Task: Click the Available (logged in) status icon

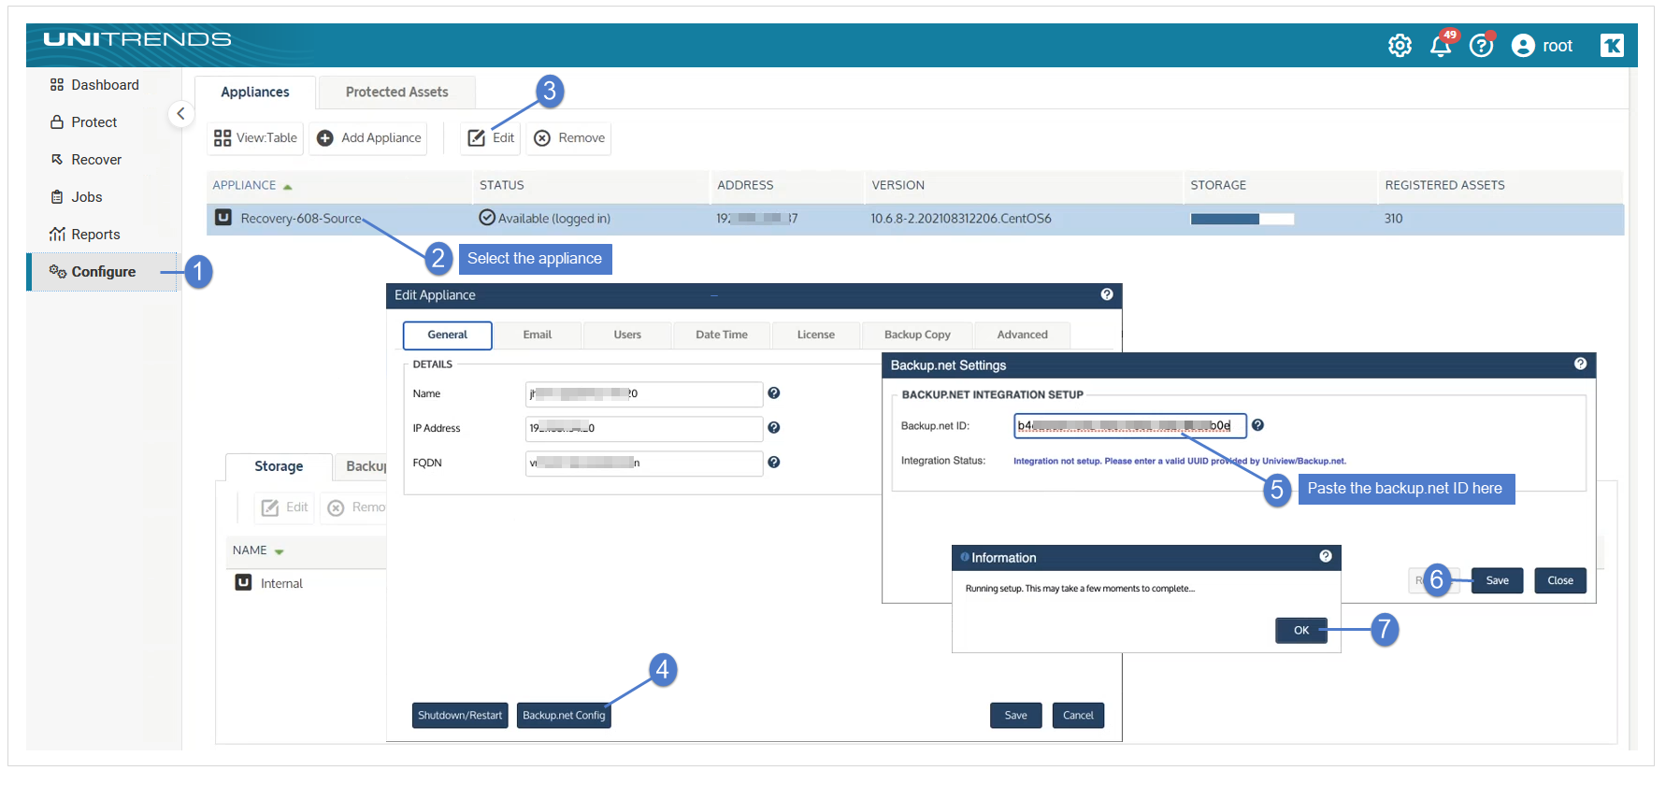Action: (x=487, y=218)
